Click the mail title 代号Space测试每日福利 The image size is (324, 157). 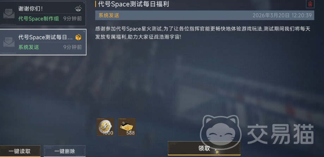(x=134, y=4)
